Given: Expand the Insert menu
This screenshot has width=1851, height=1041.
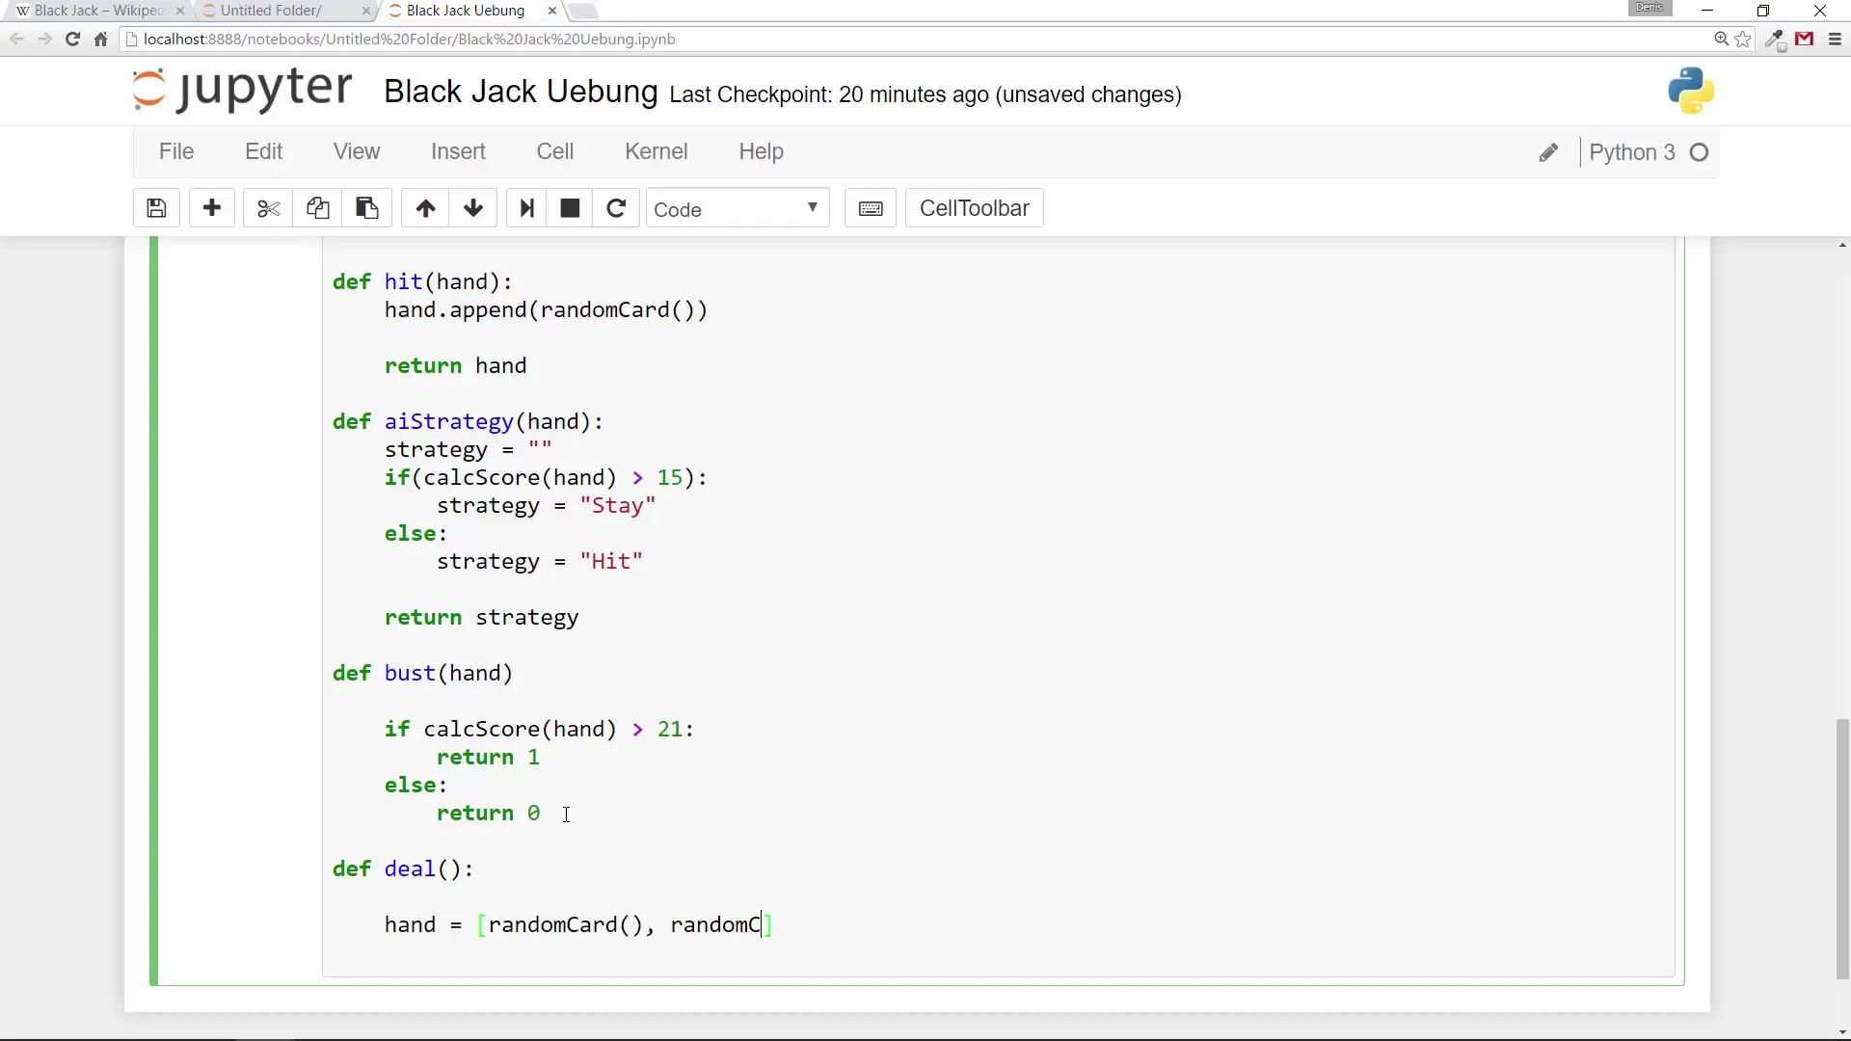Looking at the screenshot, I should 458,151.
